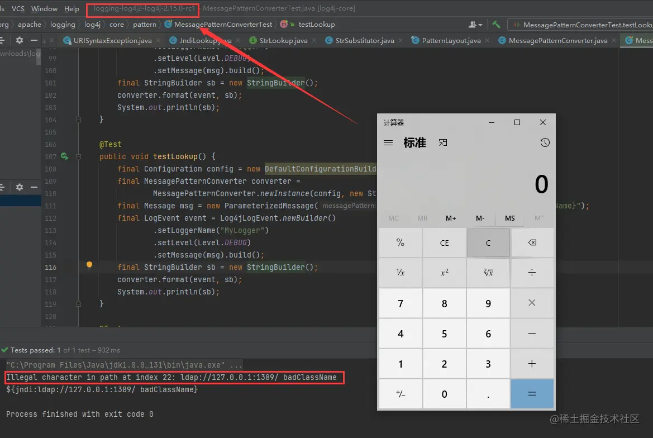Click Calculator CE clear entry key
Viewport: 653px width, 438px height.
click(444, 242)
